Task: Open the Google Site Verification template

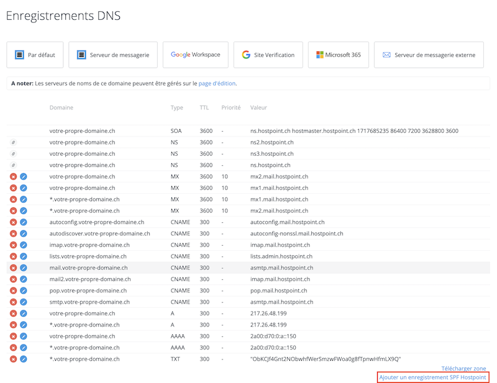Action: click(x=268, y=55)
